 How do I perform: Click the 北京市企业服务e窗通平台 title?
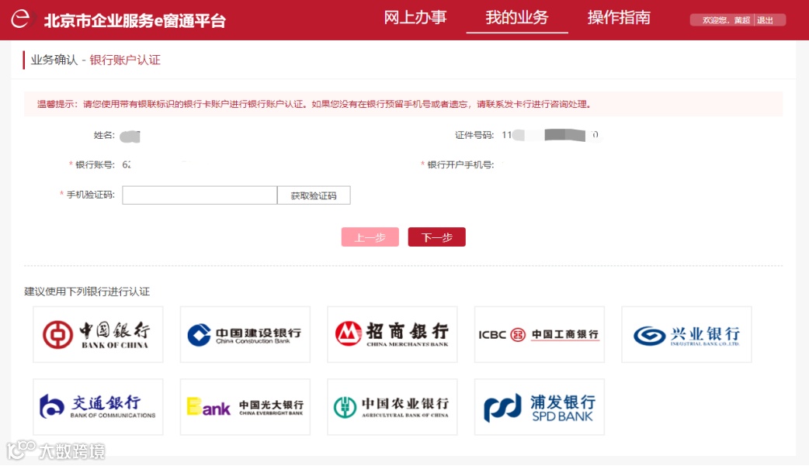[134, 21]
